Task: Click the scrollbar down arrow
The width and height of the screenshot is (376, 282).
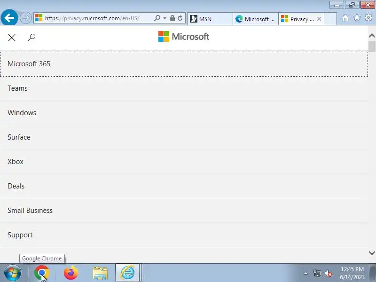Action: [x=372, y=253]
